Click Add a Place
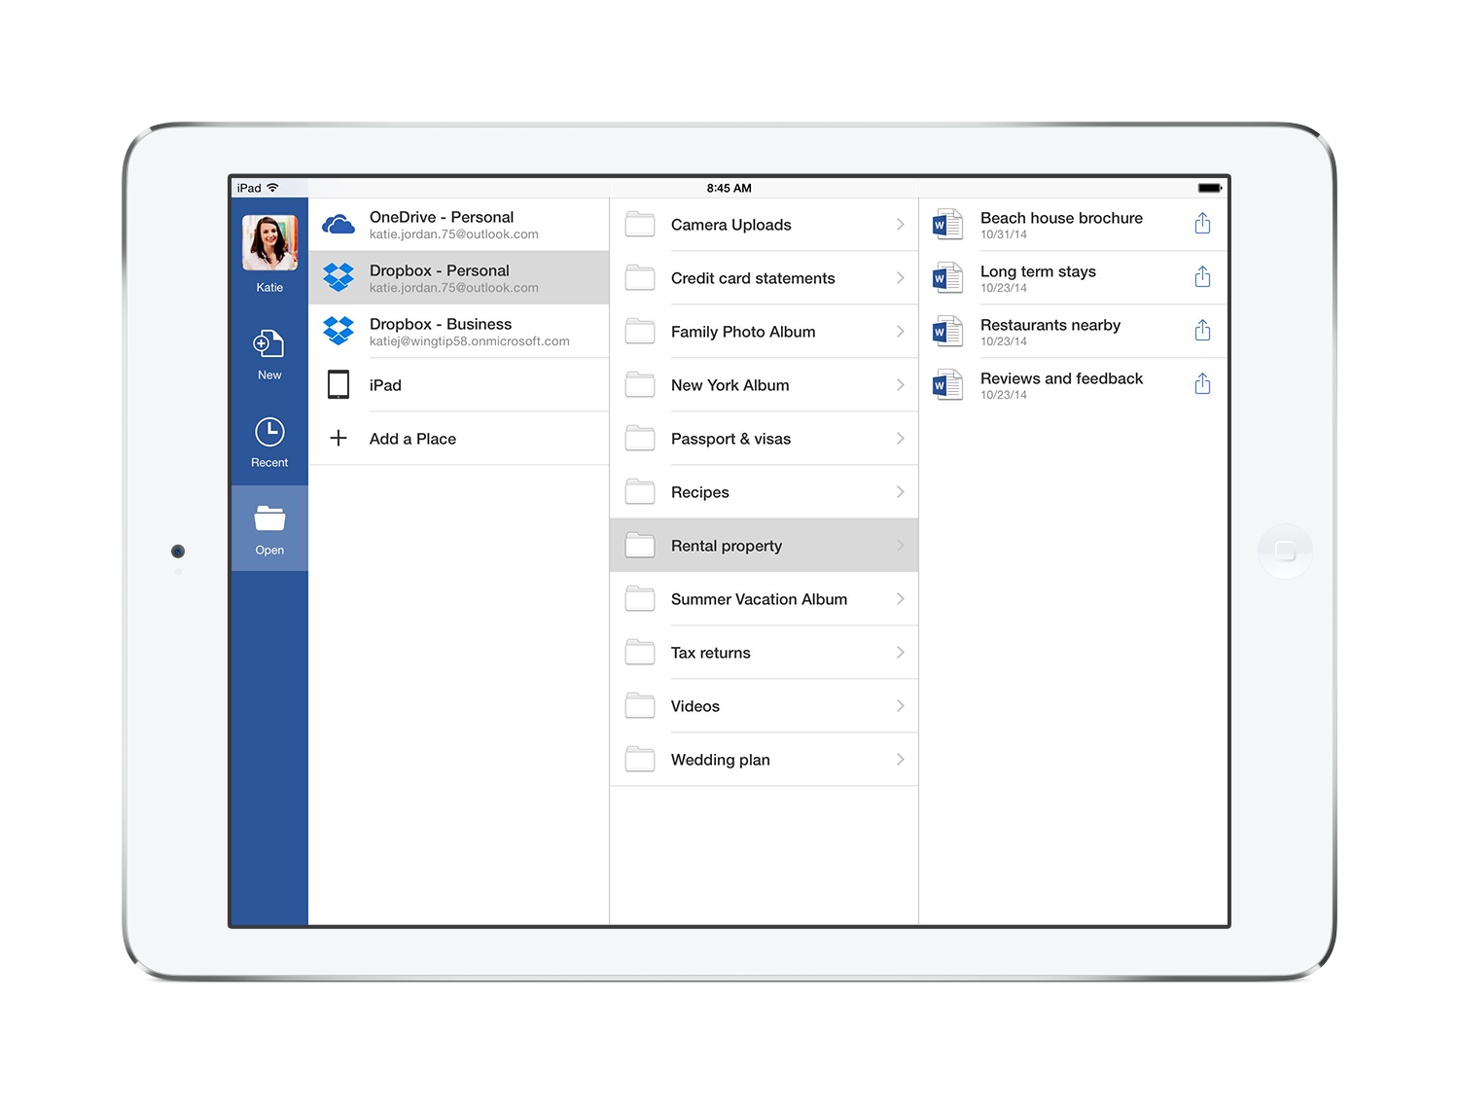The image size is (1459, 1107). tap(412, 438)
